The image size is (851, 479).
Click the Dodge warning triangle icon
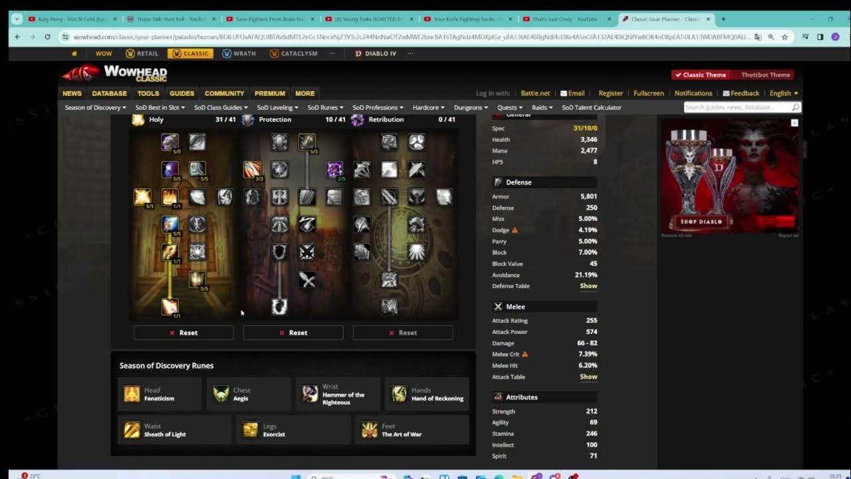click(515, 230)
